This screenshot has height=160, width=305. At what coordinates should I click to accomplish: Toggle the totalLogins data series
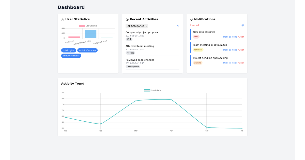click(68, 50)
